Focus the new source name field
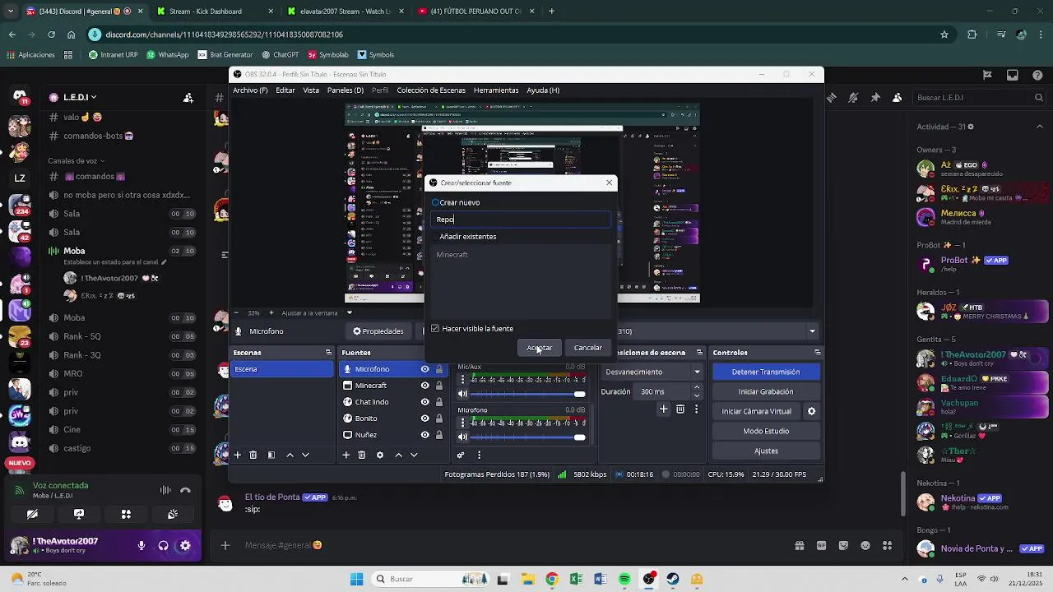This screenshot has width=1053, height=592. point(522,220)
